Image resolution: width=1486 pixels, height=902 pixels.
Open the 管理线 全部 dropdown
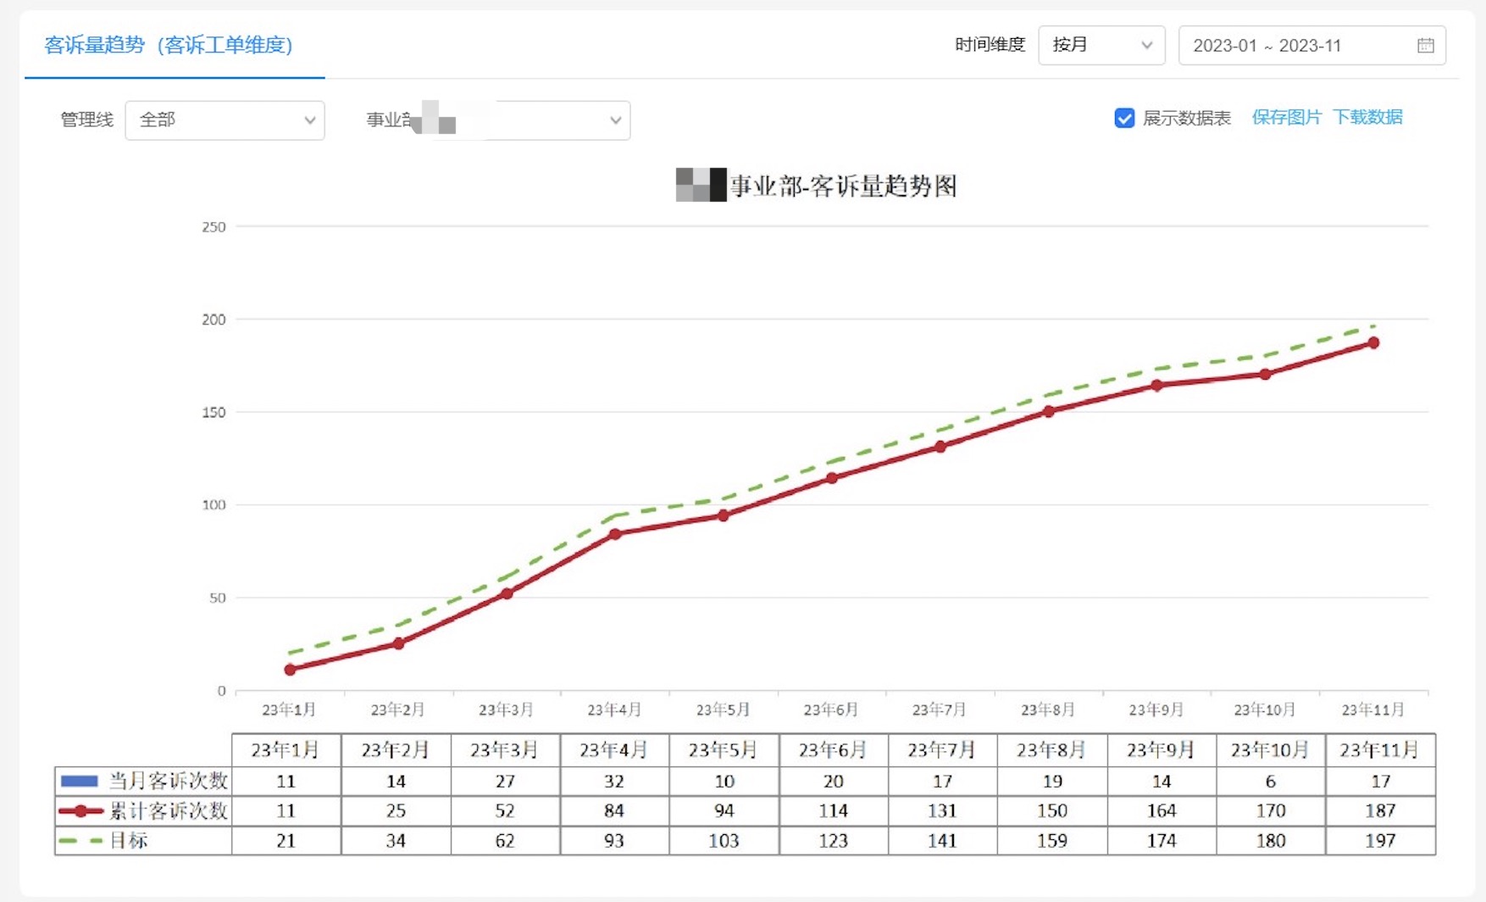tap(225, 120)
